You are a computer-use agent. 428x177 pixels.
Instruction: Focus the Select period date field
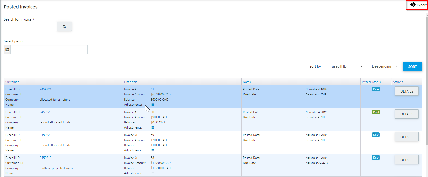pyautogui.click(x=49, y=50)
